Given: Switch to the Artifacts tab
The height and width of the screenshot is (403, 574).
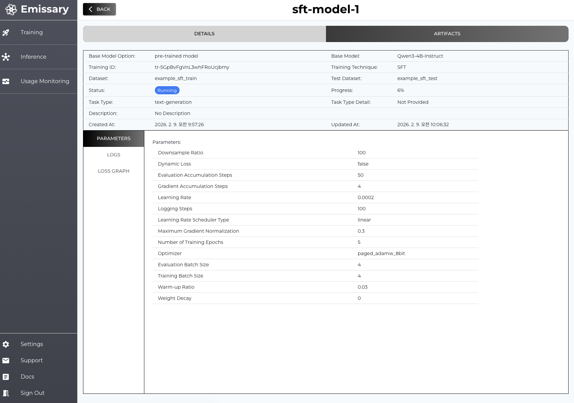Looking at the screenshot, I should 447,34.
